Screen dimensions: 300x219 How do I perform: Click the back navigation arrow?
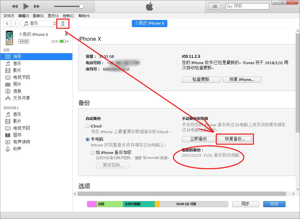pyautogui.click(x=7, y=23)
